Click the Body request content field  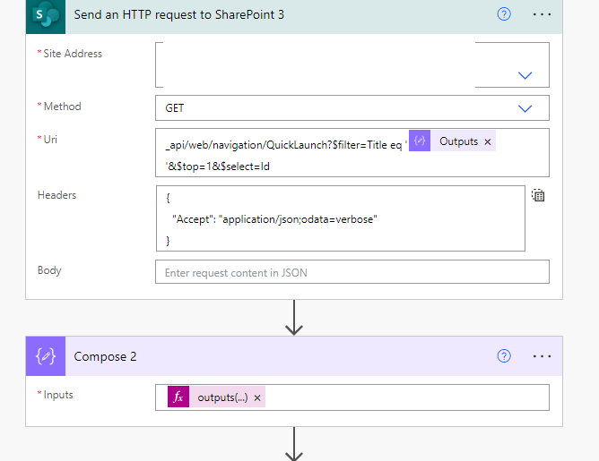tap(352, 272)
